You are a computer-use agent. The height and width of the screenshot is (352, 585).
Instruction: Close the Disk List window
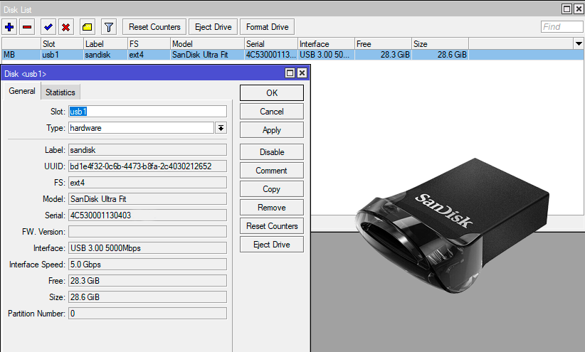coord(579,9)
